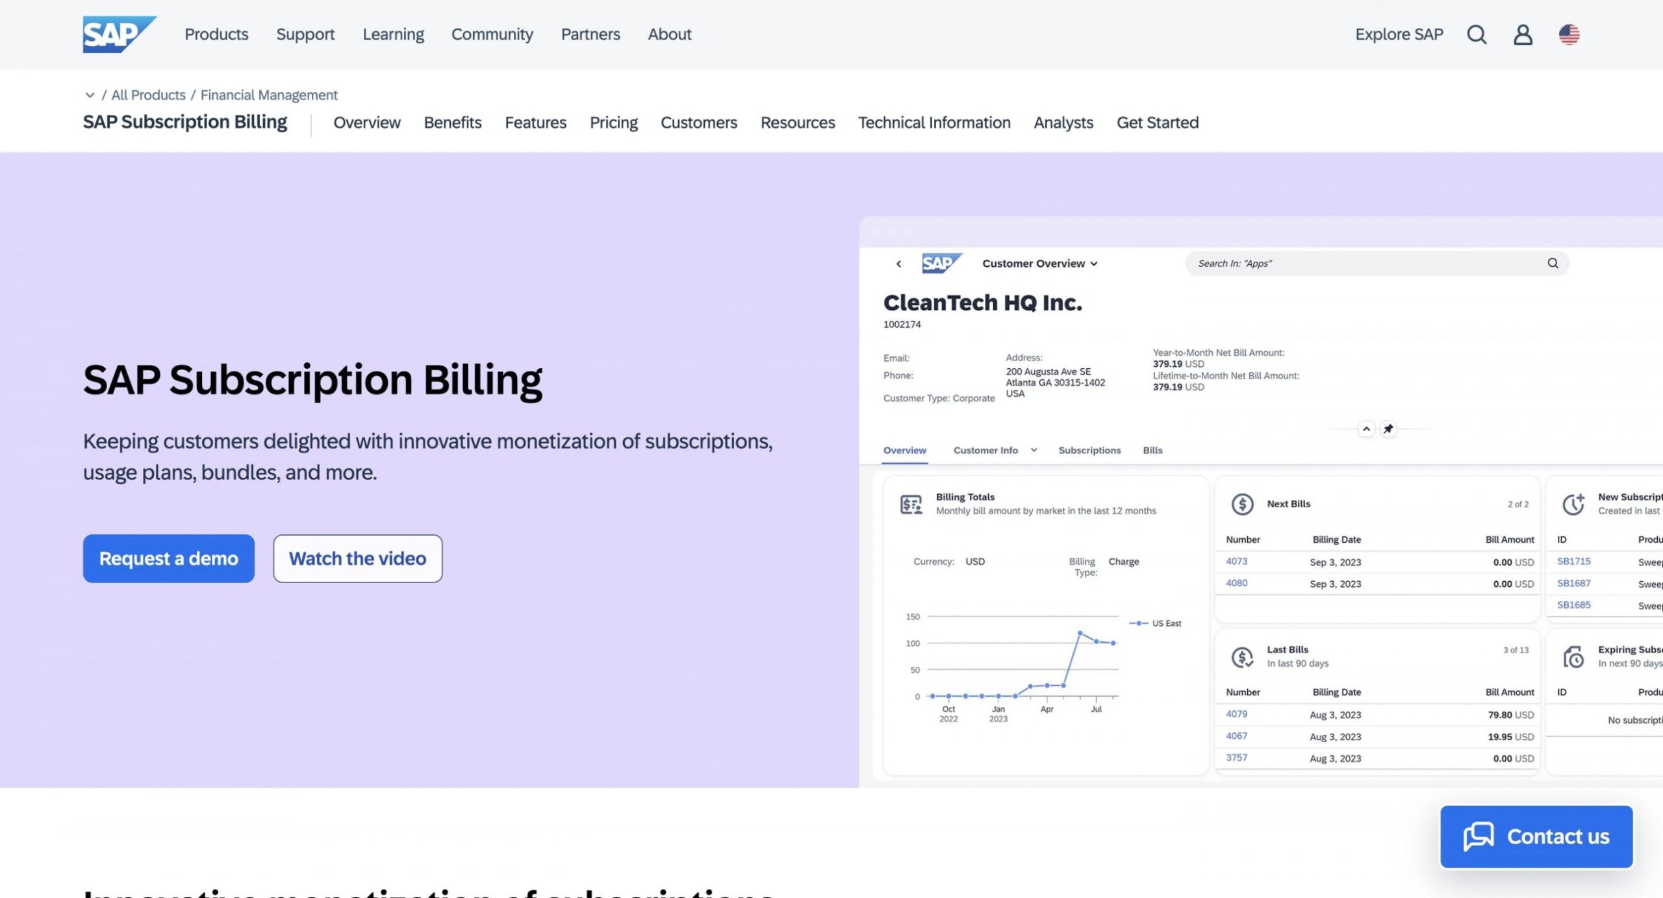Image resolution: width=1663 pixels, height=898 pixels.
Task: Jump to the Pricing section
Action: coord(614,122)
